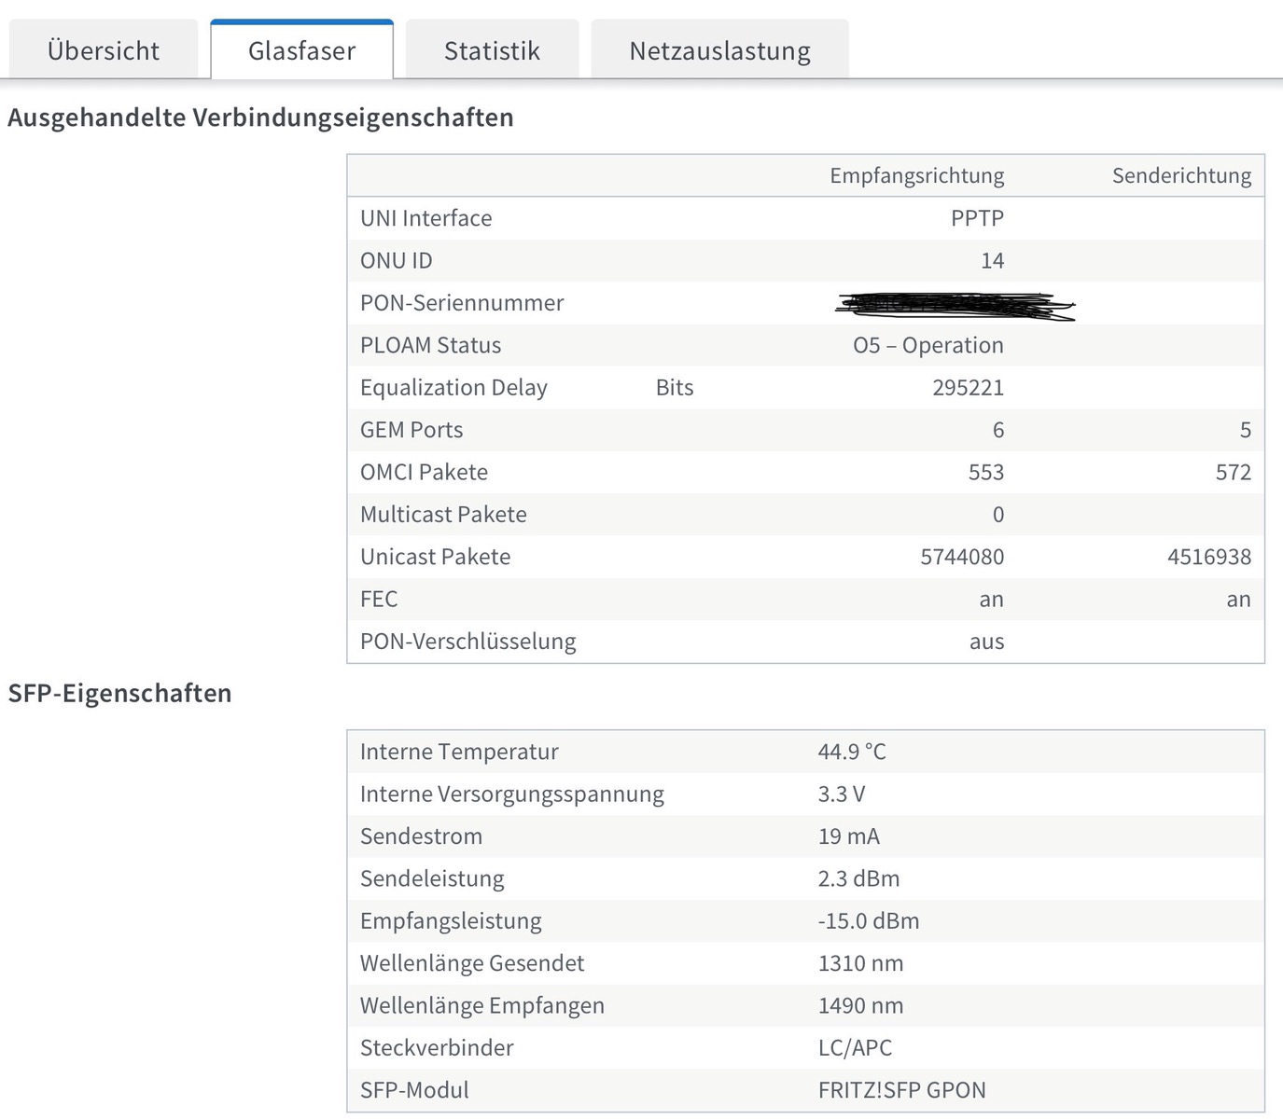This screenshot has width=1283, height=1119.
Task: Select the SFP-Modul label
Action: tap(414, 1090)
